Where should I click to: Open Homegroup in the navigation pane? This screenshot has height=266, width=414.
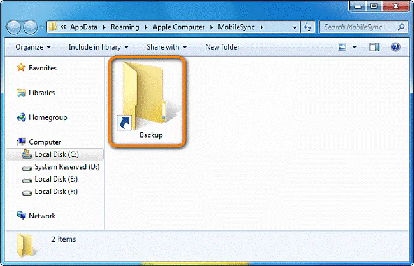[47, 117]
